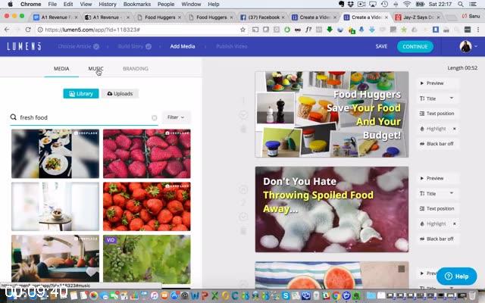The width and height of the screenshot is (485, 303).
Task: Select the Food Huggers title slide
Action: [x=332, y=114]
